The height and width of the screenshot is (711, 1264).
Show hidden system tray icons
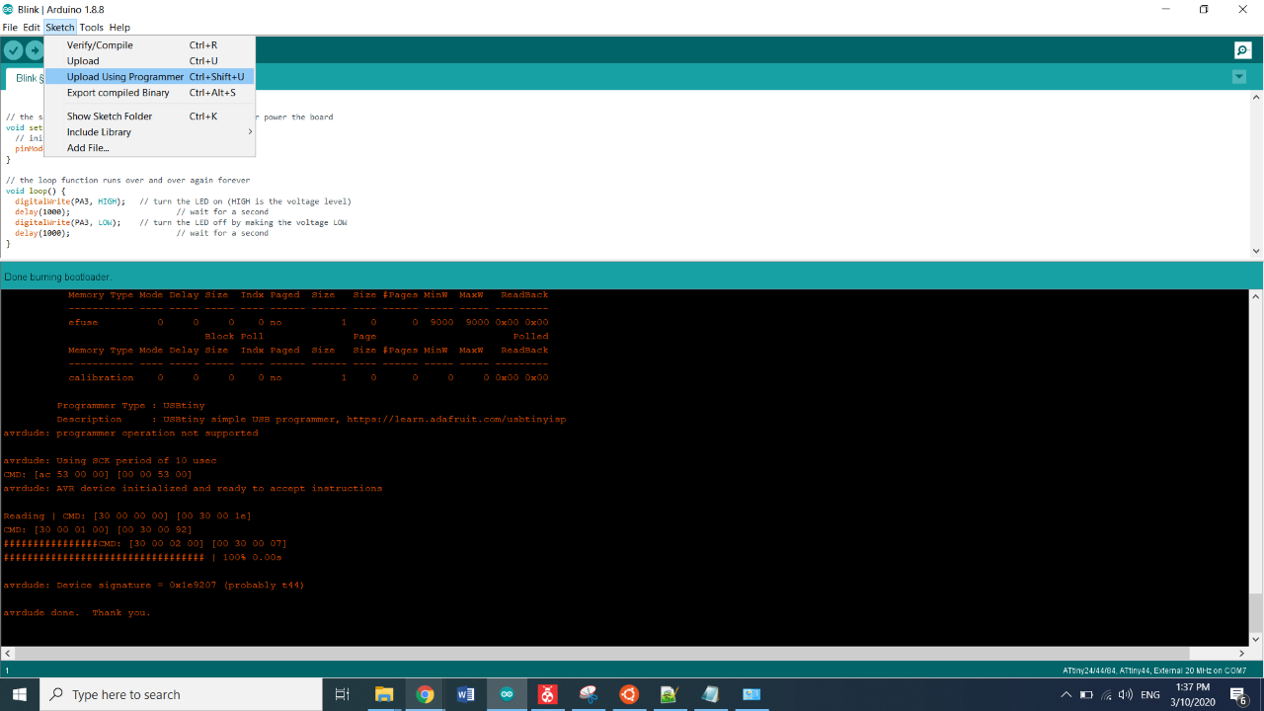[1066, 695]
